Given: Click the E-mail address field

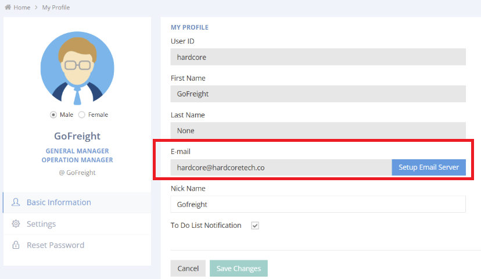Looking at the screenshot, I should (x=281, y=167).
